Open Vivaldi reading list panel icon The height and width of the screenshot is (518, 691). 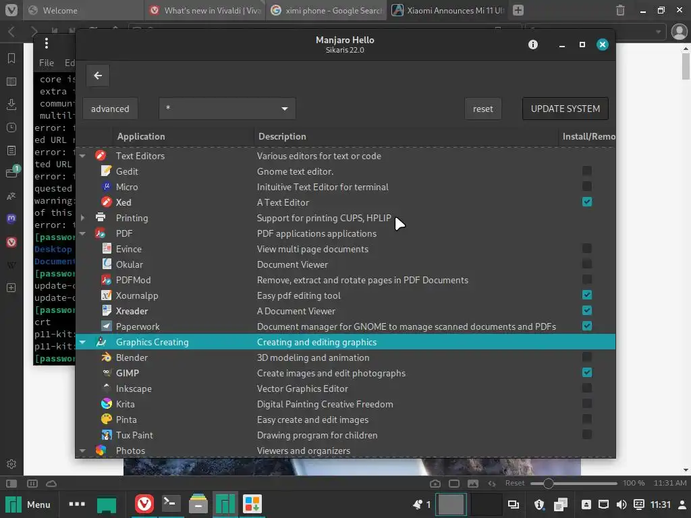[x=11, y=82]
